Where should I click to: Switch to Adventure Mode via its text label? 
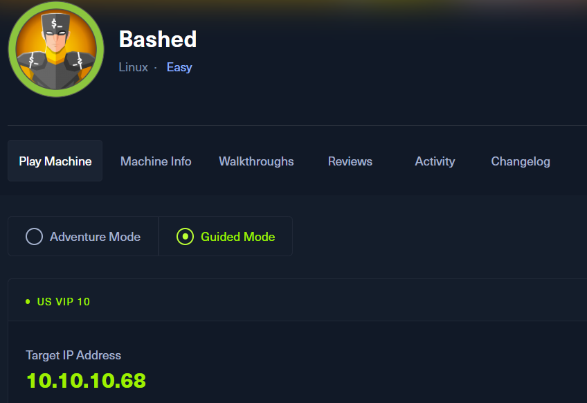pos(95,237)
